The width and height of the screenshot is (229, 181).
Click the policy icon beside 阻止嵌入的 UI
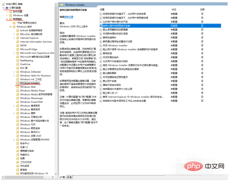pyautogui.click(x=101, y=93)
